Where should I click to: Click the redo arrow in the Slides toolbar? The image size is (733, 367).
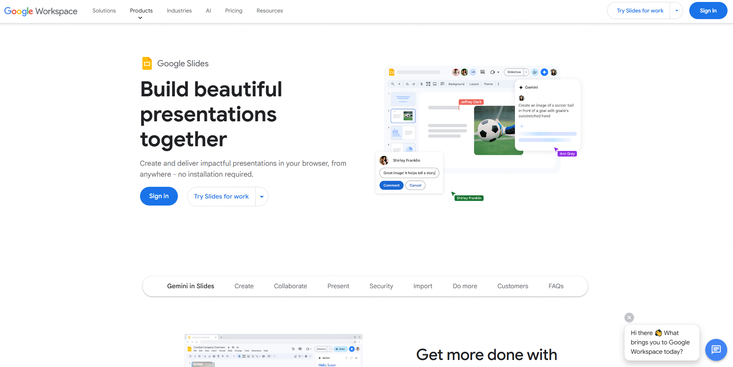click(x=414, y=84)
